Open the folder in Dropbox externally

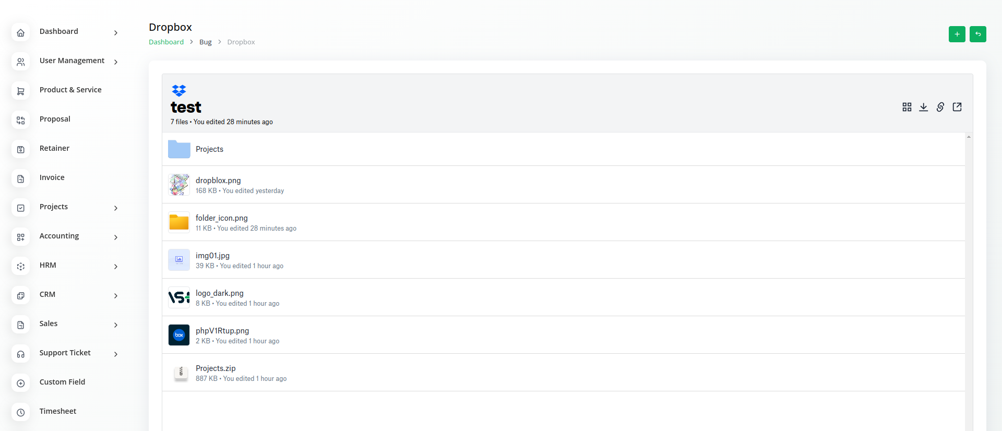pyautogui.click(x=957, y=107)
